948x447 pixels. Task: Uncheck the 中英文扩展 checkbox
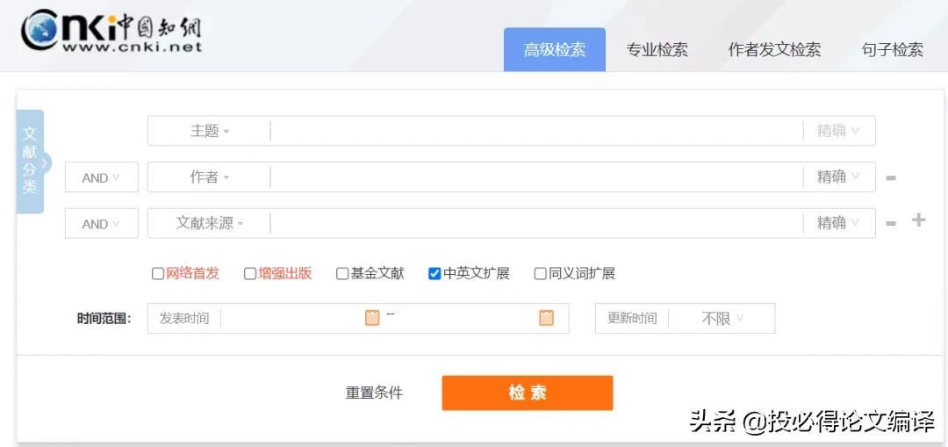coord(434,274)
